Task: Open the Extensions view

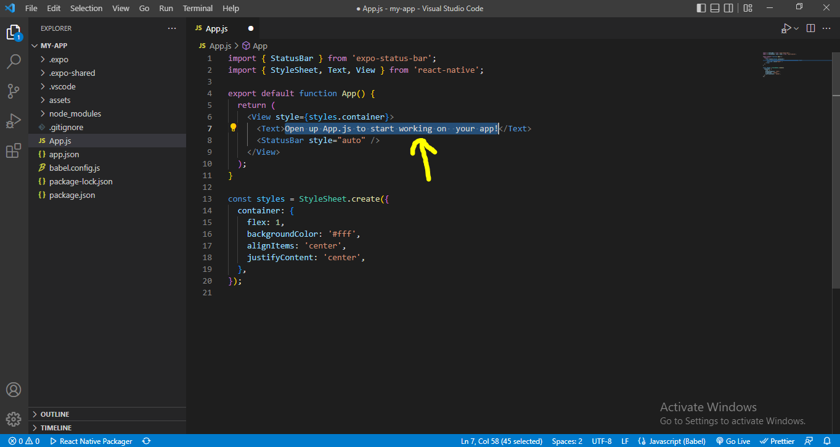Action: (14, 150)
